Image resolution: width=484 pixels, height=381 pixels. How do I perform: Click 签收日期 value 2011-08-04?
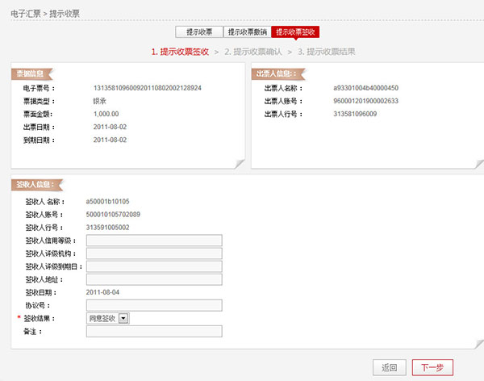[x=102, y=292]
